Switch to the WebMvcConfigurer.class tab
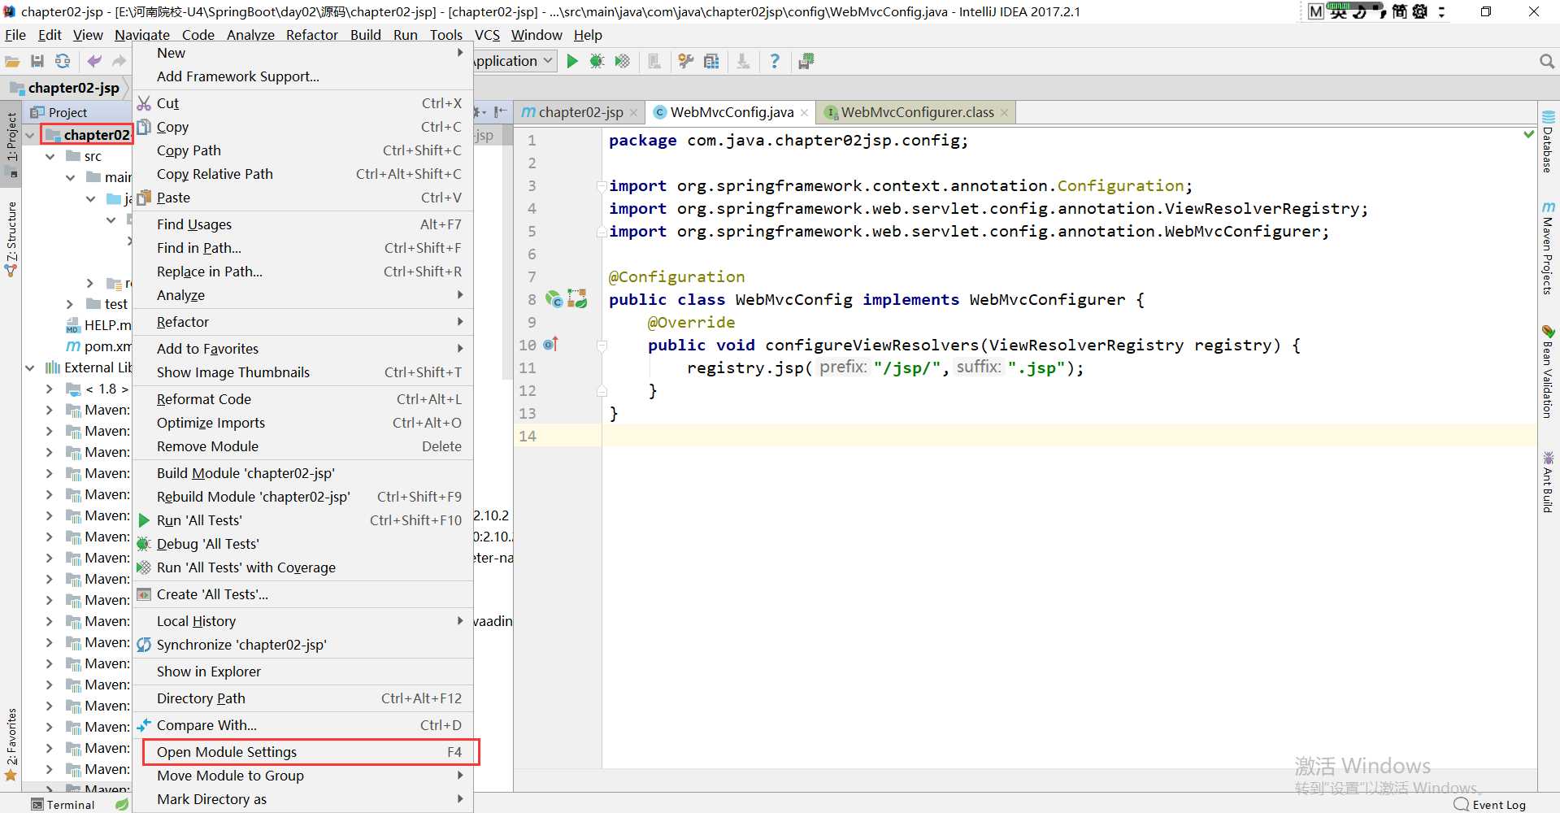1560x813 pixels. click(x=917, y=112)
